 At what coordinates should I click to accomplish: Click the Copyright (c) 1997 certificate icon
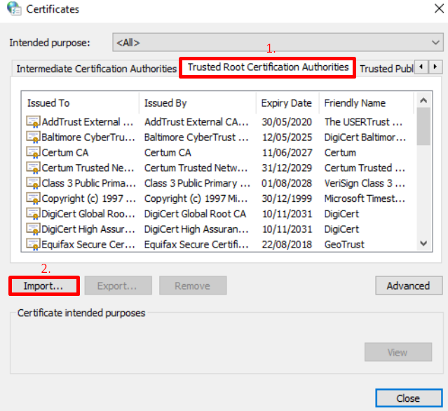point(33,198)
